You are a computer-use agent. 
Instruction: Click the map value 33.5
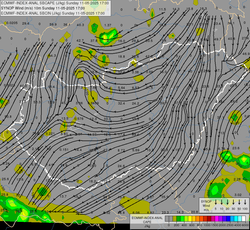coord(149,41)
